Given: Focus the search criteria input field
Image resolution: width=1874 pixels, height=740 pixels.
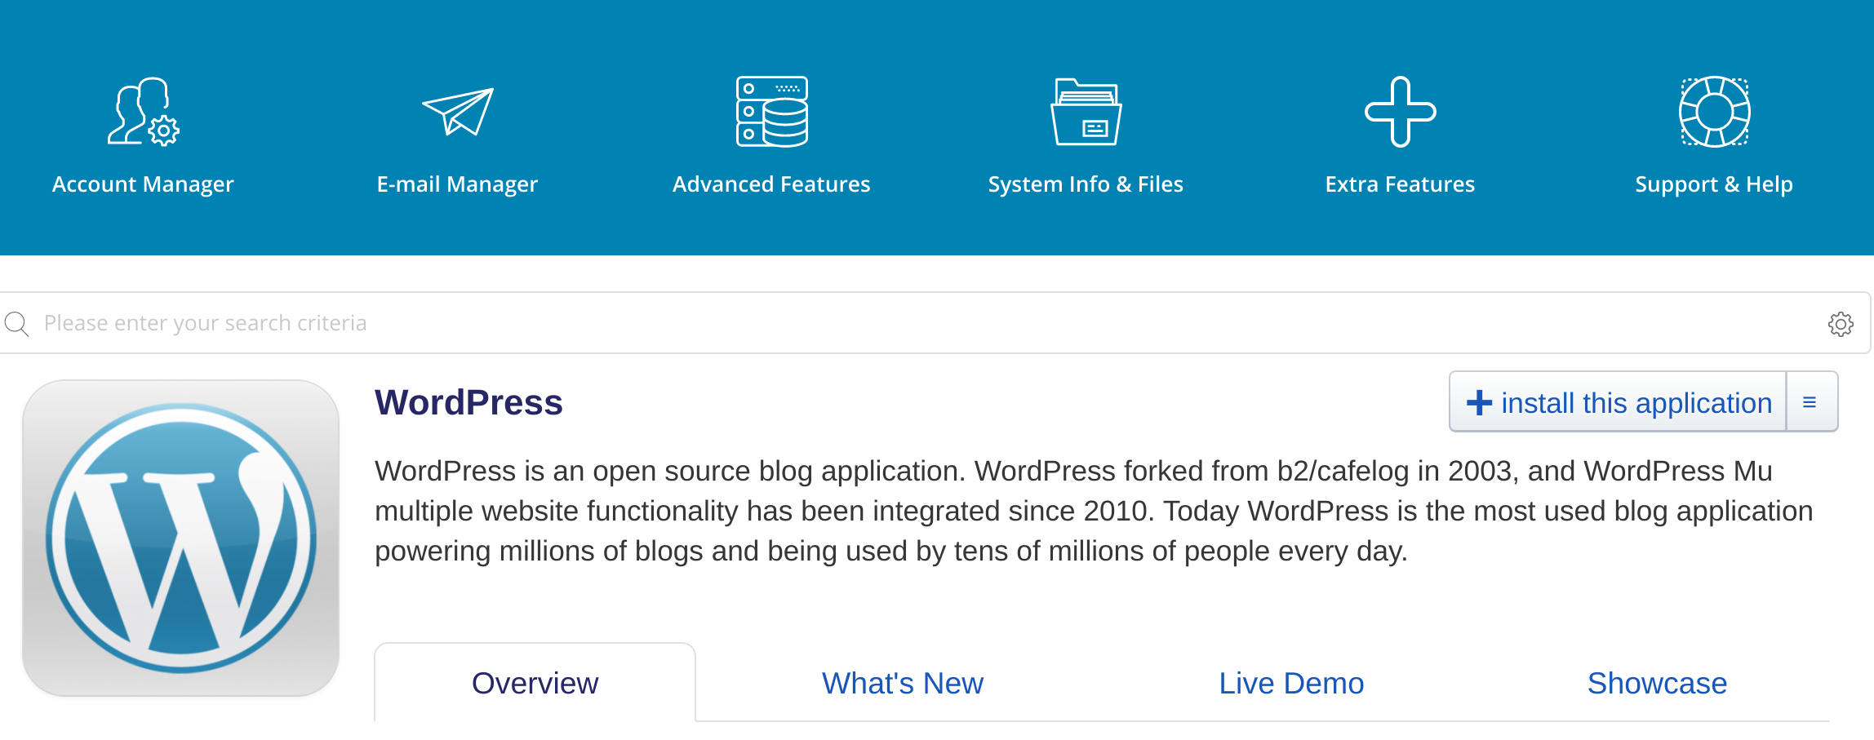Looking at the screenshot, I should 898,323.
